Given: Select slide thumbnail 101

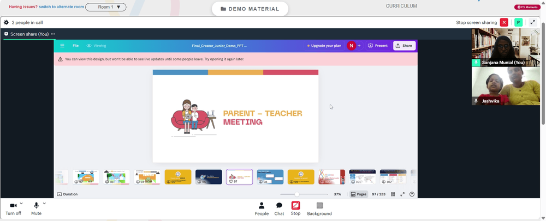Looking at the screenshot, I should pyautogui.click(x=362, y=177).
